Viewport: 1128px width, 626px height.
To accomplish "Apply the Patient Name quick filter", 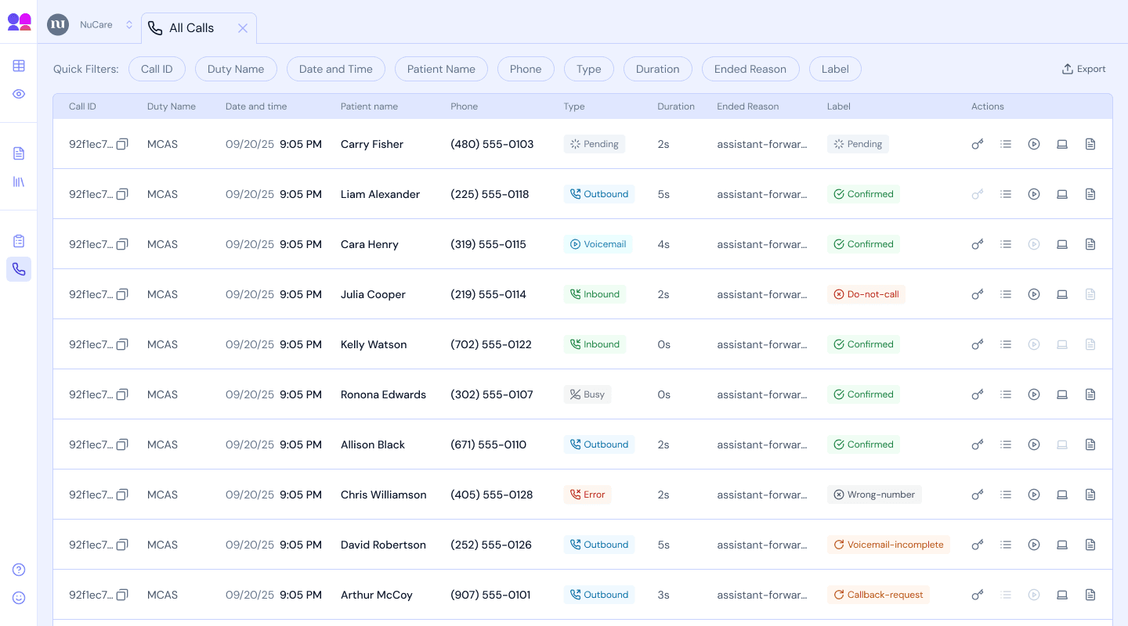I will pyautogui.click(x=441, y=69).
